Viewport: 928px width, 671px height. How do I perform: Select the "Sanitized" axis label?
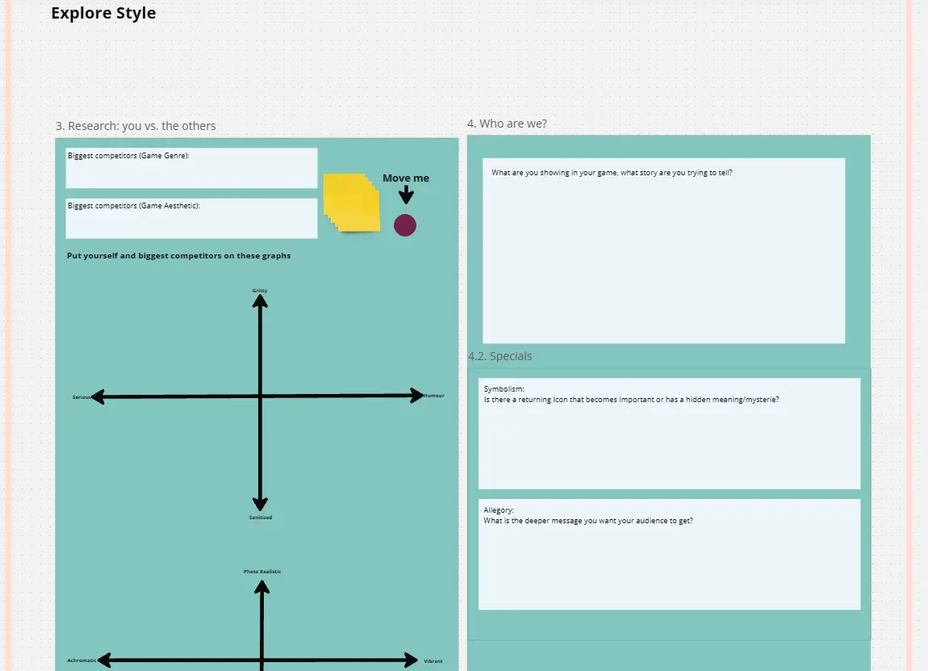coord(261,518)
